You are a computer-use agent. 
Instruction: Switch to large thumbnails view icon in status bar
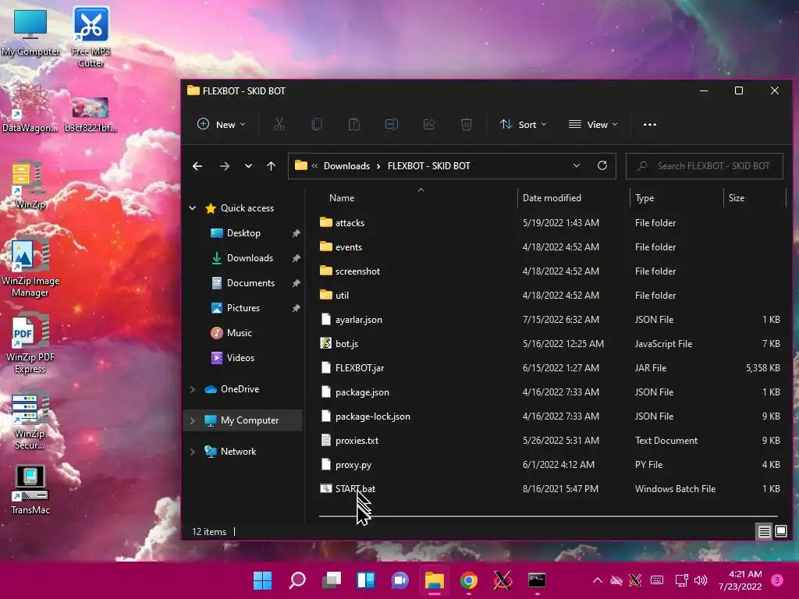pos(781,532)
